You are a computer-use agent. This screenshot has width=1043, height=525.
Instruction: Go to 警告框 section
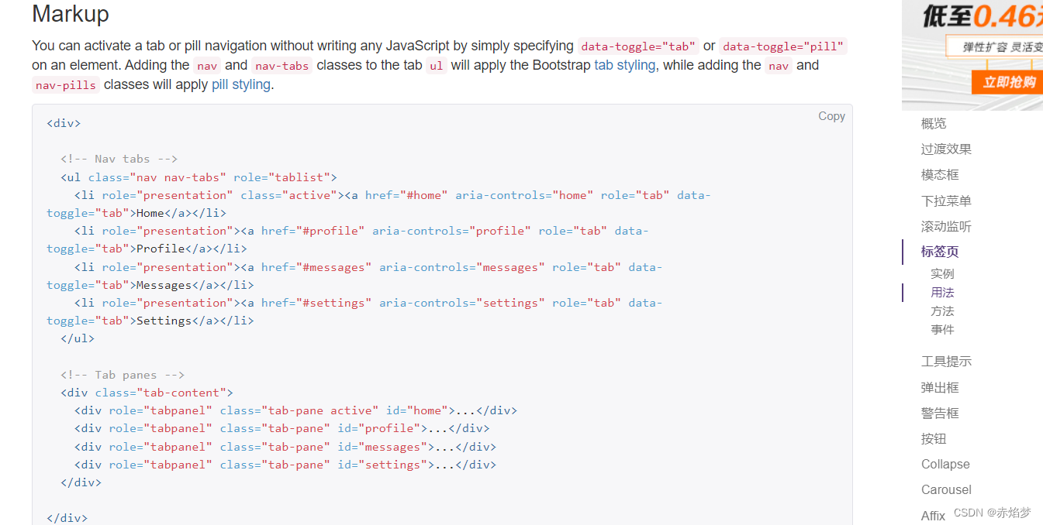pos(940,413)
